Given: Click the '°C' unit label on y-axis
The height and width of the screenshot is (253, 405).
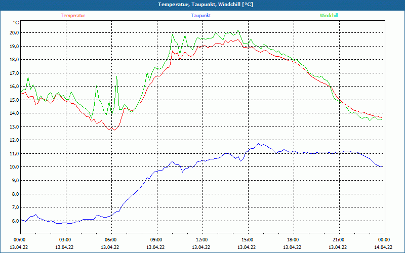Looking at the screenshot, I should [16, 23].
